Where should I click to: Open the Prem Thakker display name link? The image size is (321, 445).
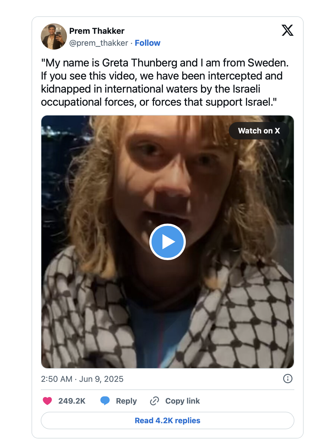click(x=97, y=31)
